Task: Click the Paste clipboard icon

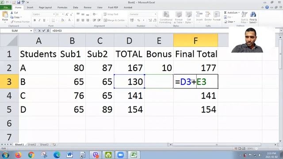Action: [5, 15]
